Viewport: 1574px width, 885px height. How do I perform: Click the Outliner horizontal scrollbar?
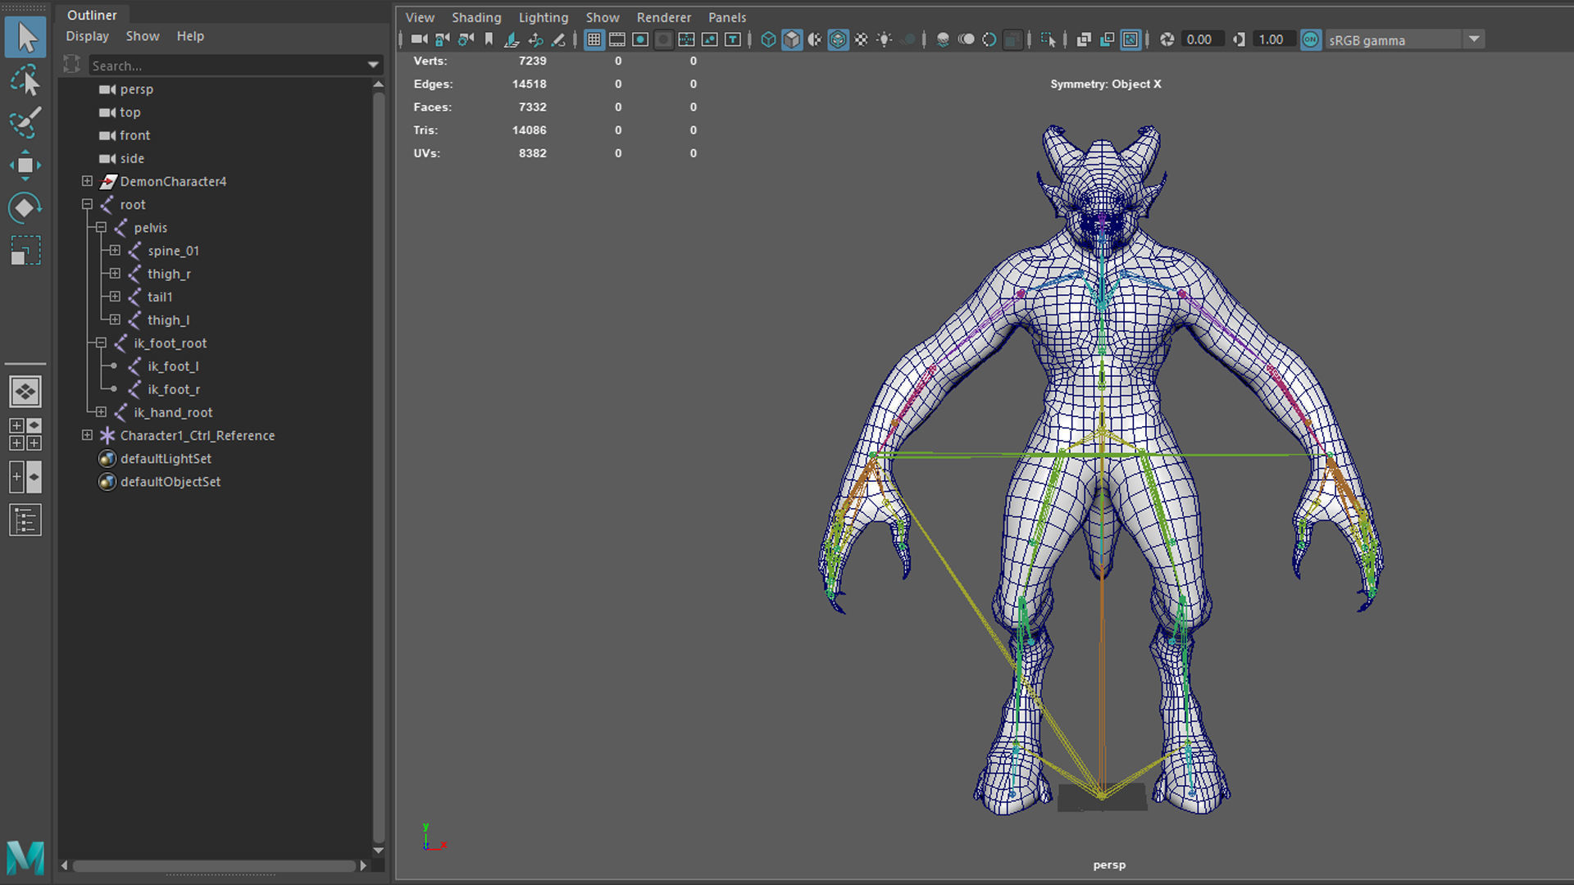pos(214,866)
